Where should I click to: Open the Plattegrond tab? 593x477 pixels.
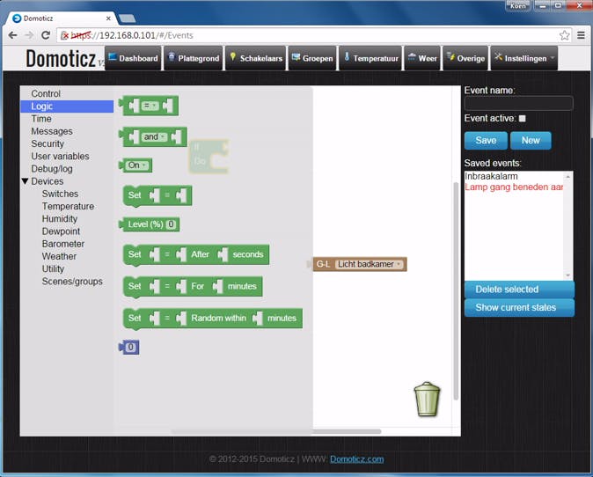tap(194, 58)
